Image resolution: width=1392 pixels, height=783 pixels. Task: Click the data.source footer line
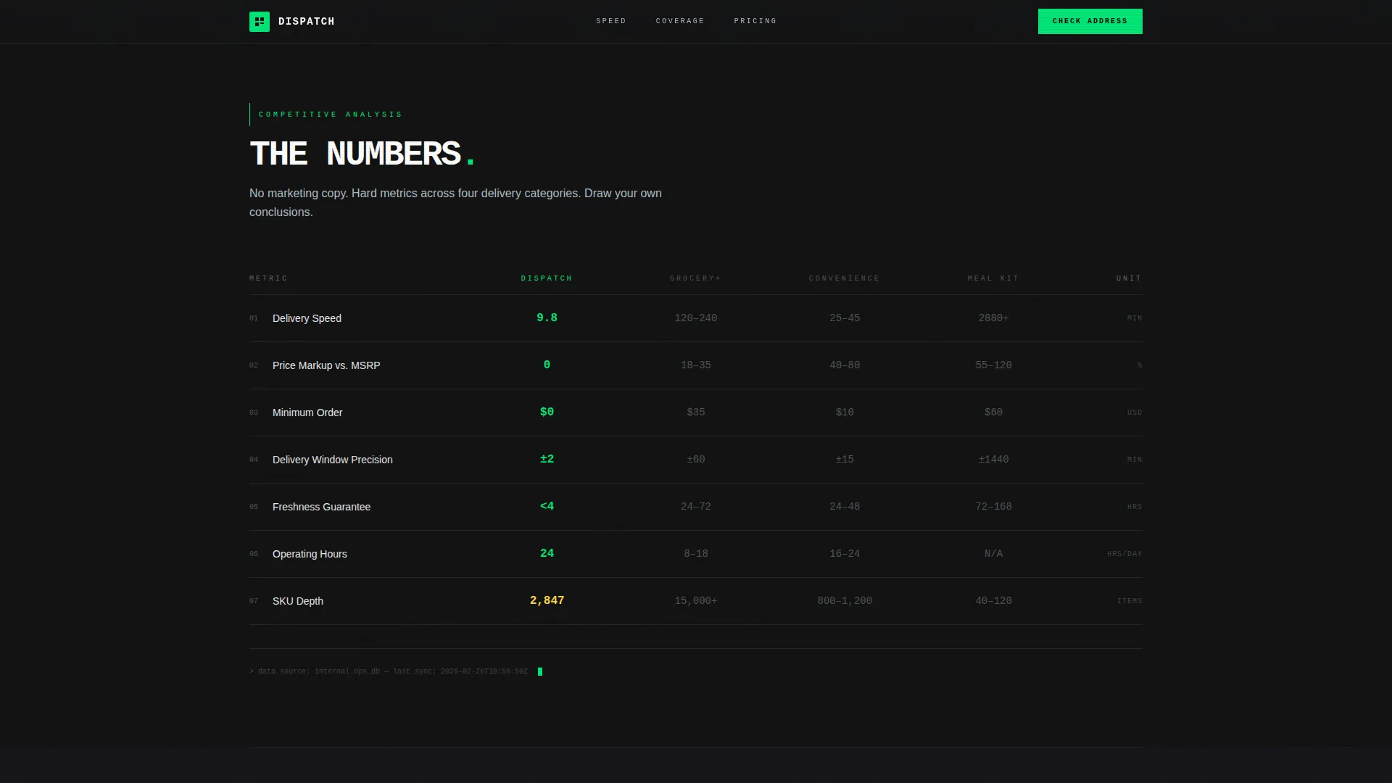(x=389, y=671)
